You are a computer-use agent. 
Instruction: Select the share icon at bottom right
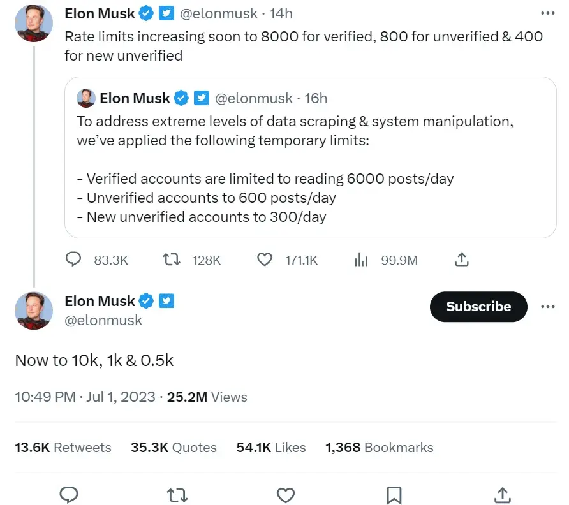pos(502,495)
